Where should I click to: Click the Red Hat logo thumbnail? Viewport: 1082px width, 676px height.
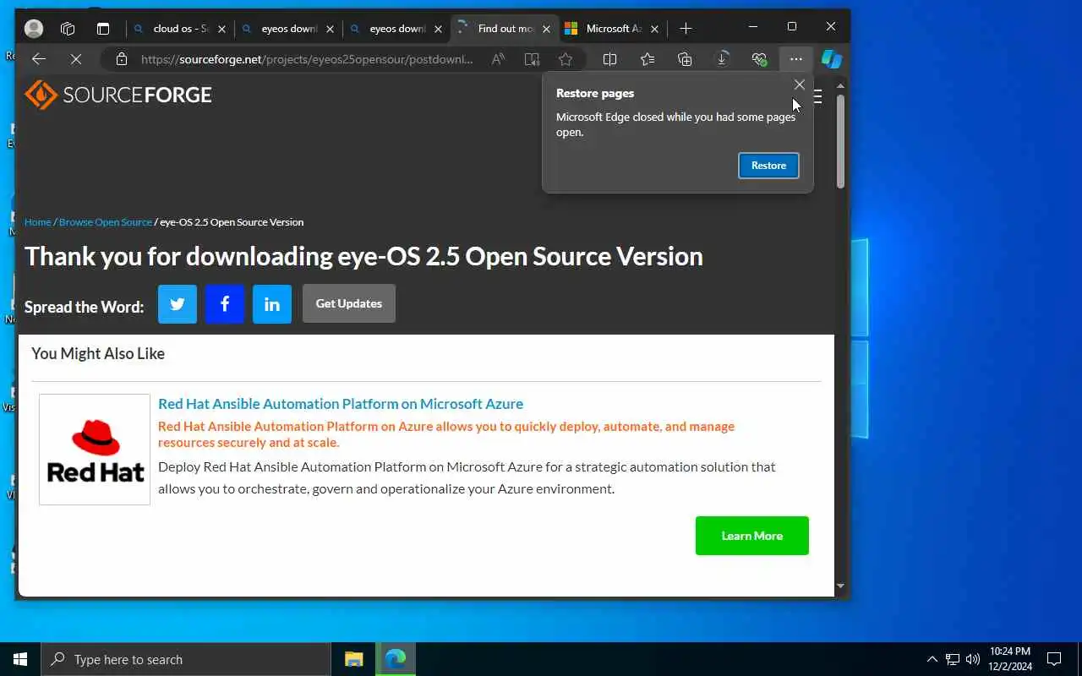pyautogui.click(x=95, y=450)
